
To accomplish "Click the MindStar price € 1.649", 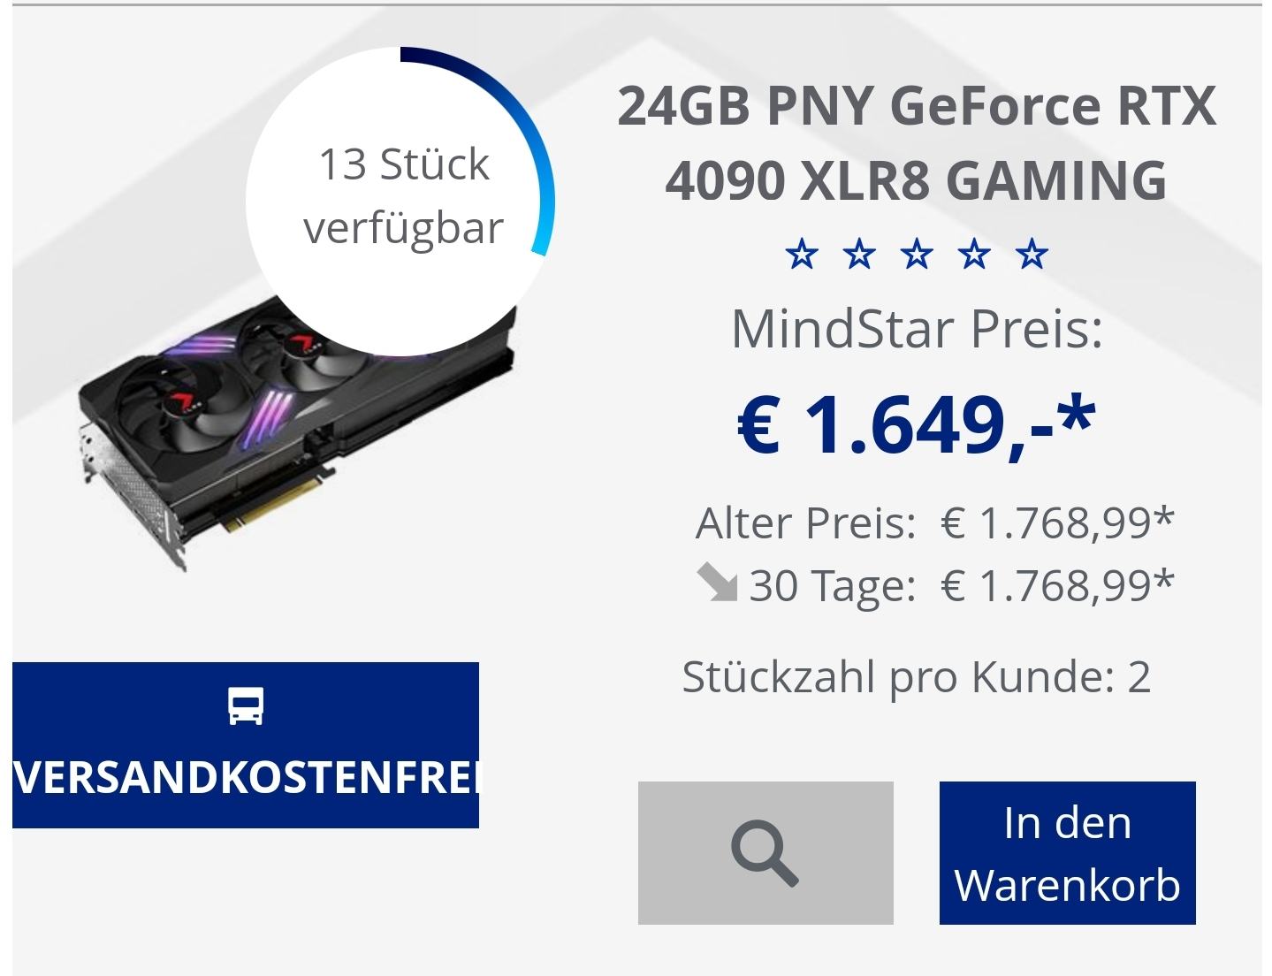I will click(916, 424).
